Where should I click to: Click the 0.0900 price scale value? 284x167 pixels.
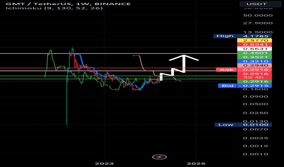(x=256, y=97)
